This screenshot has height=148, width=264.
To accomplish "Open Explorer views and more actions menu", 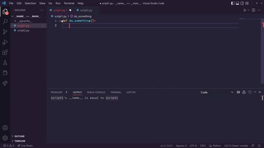I will point(42,10).
